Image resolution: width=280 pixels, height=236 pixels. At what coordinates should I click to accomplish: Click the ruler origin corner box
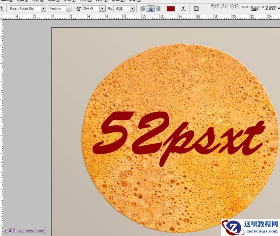2,17
